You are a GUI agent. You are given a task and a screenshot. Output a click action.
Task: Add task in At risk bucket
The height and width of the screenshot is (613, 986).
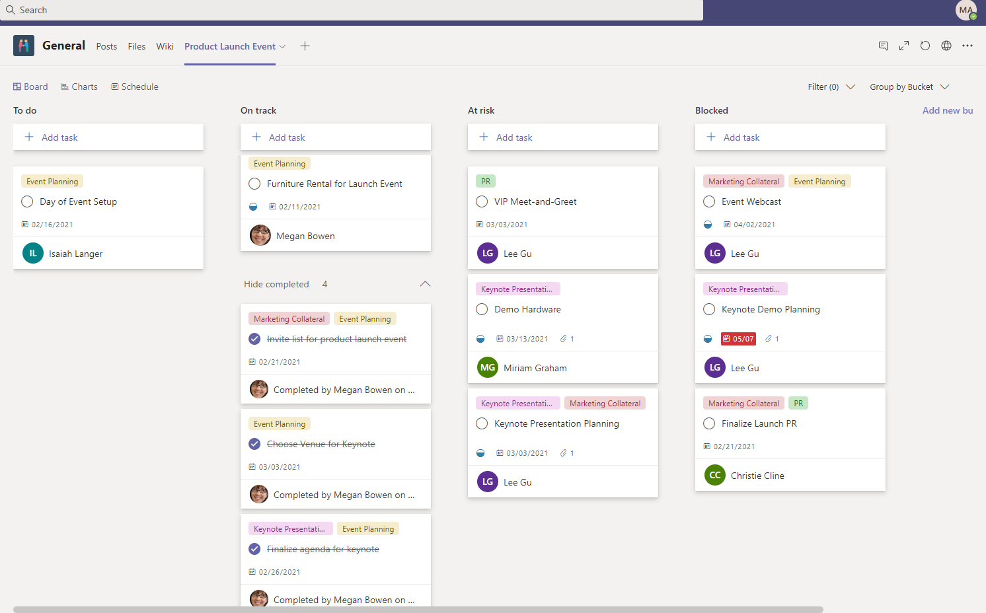click(x=563, y=137)
